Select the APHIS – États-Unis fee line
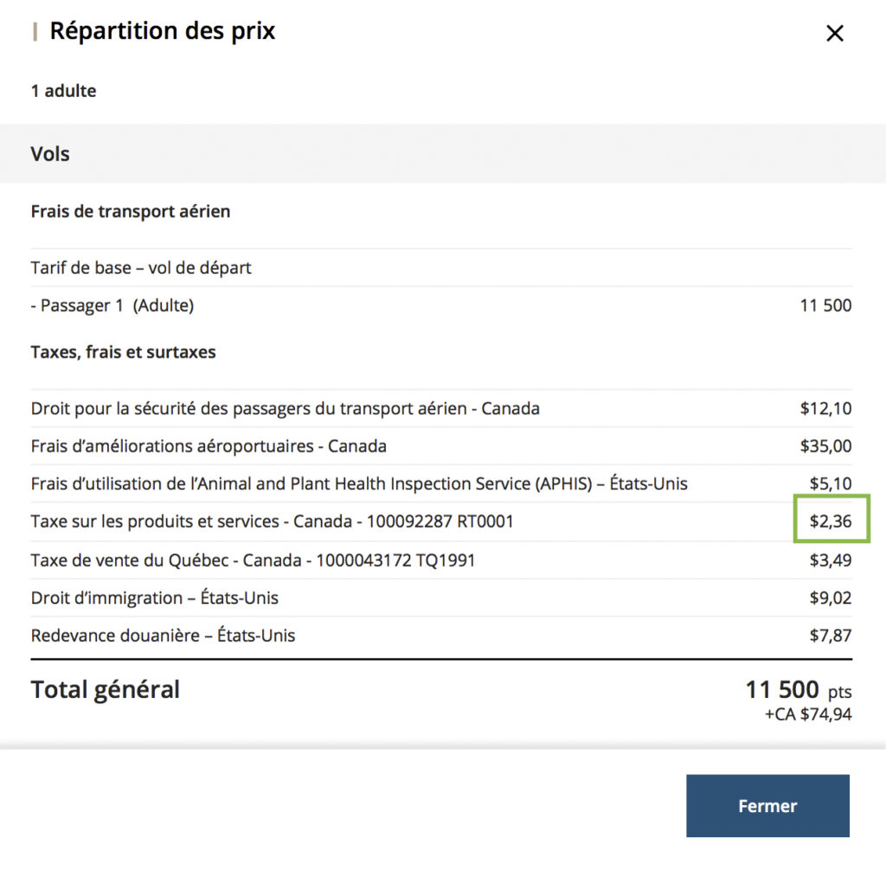Viewport: 886px width, 870px height. [359, 483]
